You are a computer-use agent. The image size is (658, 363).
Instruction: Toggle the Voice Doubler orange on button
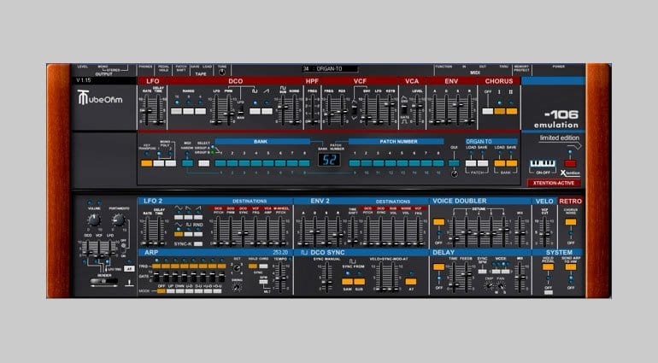click(x=439, y=222)
